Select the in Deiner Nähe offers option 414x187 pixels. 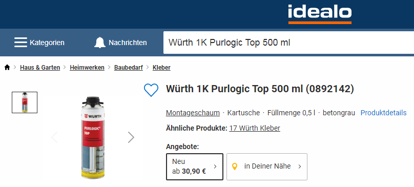pos(267,167)
